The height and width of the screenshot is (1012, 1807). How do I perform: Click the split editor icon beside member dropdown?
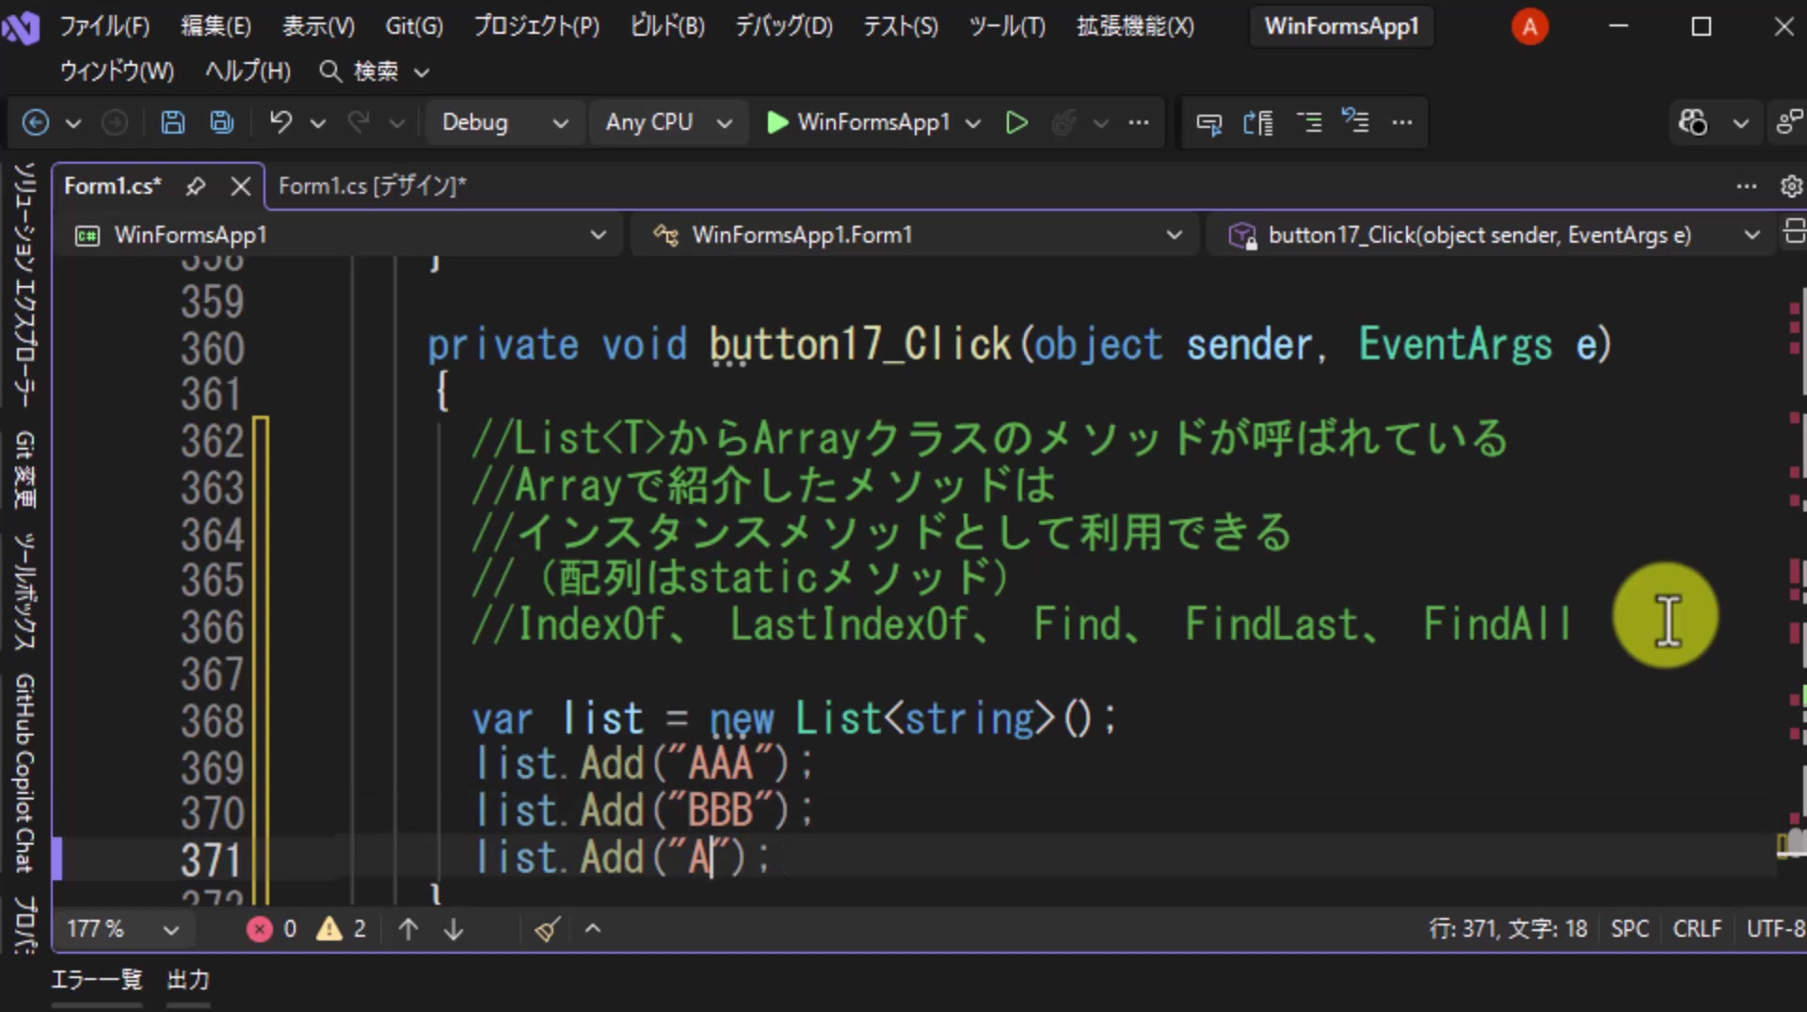pyautogui.click(x=1794, y=232)
